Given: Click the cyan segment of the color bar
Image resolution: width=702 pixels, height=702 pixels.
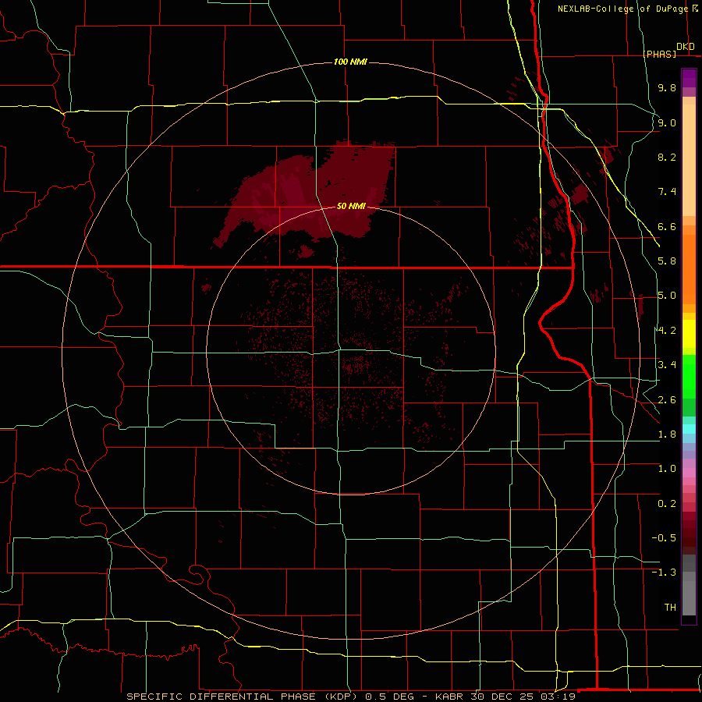Looking at the screenshot, I should point(689,429).
